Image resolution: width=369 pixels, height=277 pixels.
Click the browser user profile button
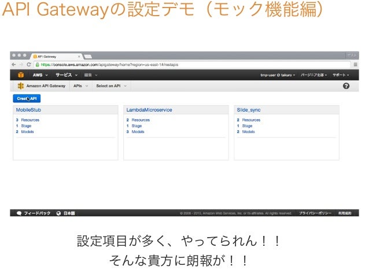tap(352, 55)
